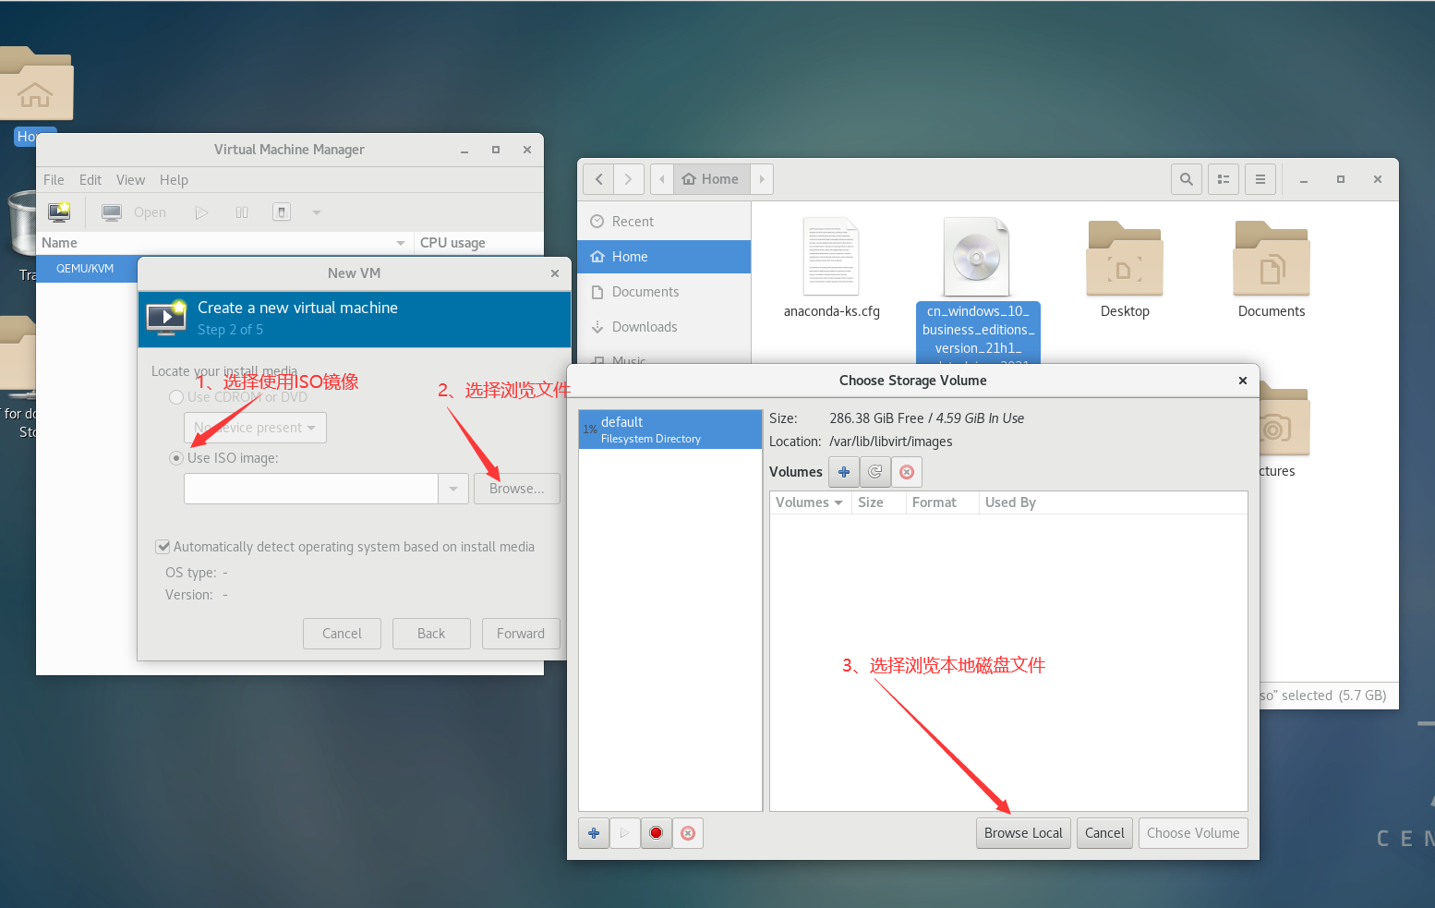Select the Run virtual machine icon
This screenshot has height=908, width=1435.
pos(202,212)
